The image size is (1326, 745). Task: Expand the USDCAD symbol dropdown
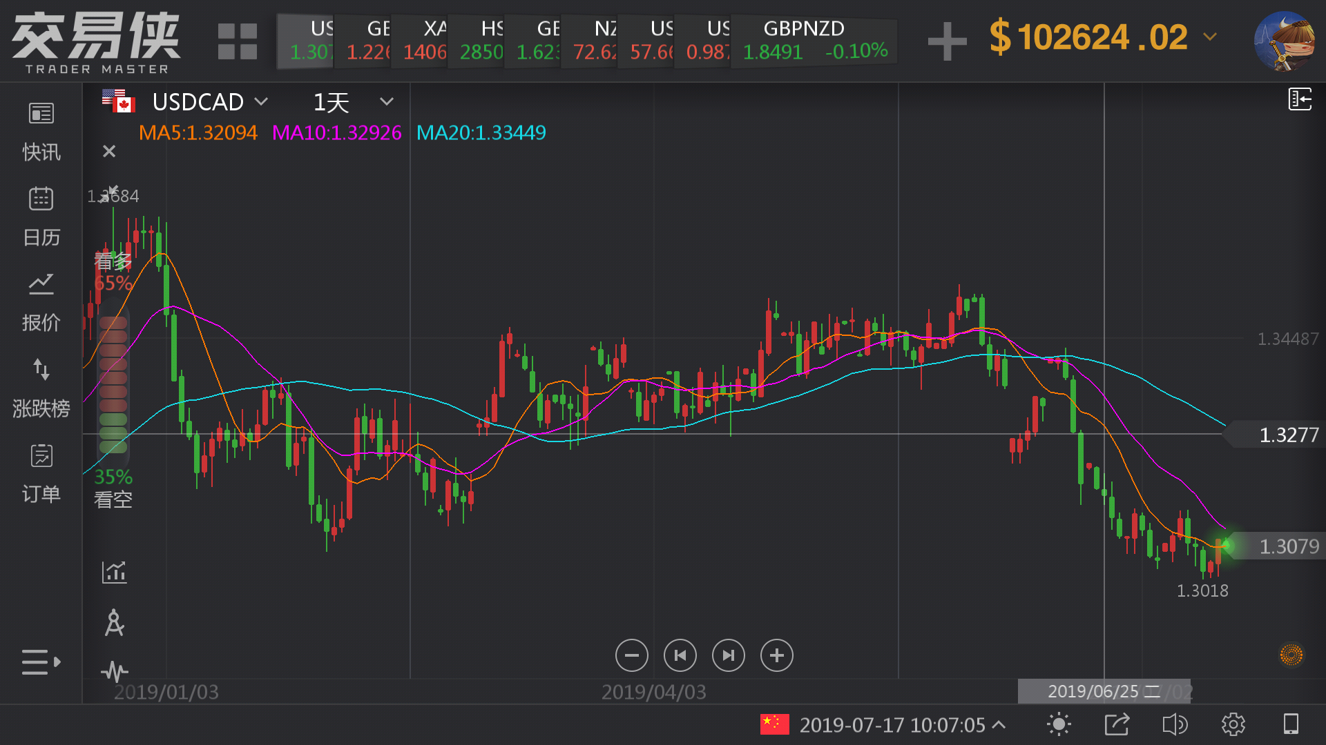point(261,102)
